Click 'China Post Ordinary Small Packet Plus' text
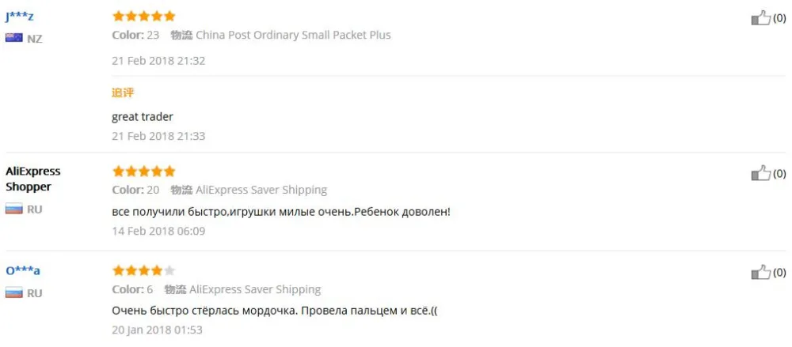 (x=294, y=36)
